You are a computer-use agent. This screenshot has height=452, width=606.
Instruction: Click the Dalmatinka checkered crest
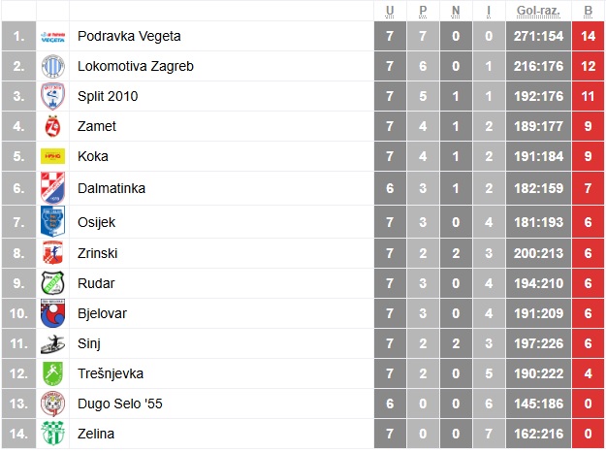(x=52, y=188)
